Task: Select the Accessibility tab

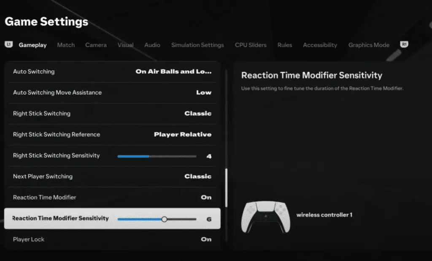Action: tap(320, 45)
